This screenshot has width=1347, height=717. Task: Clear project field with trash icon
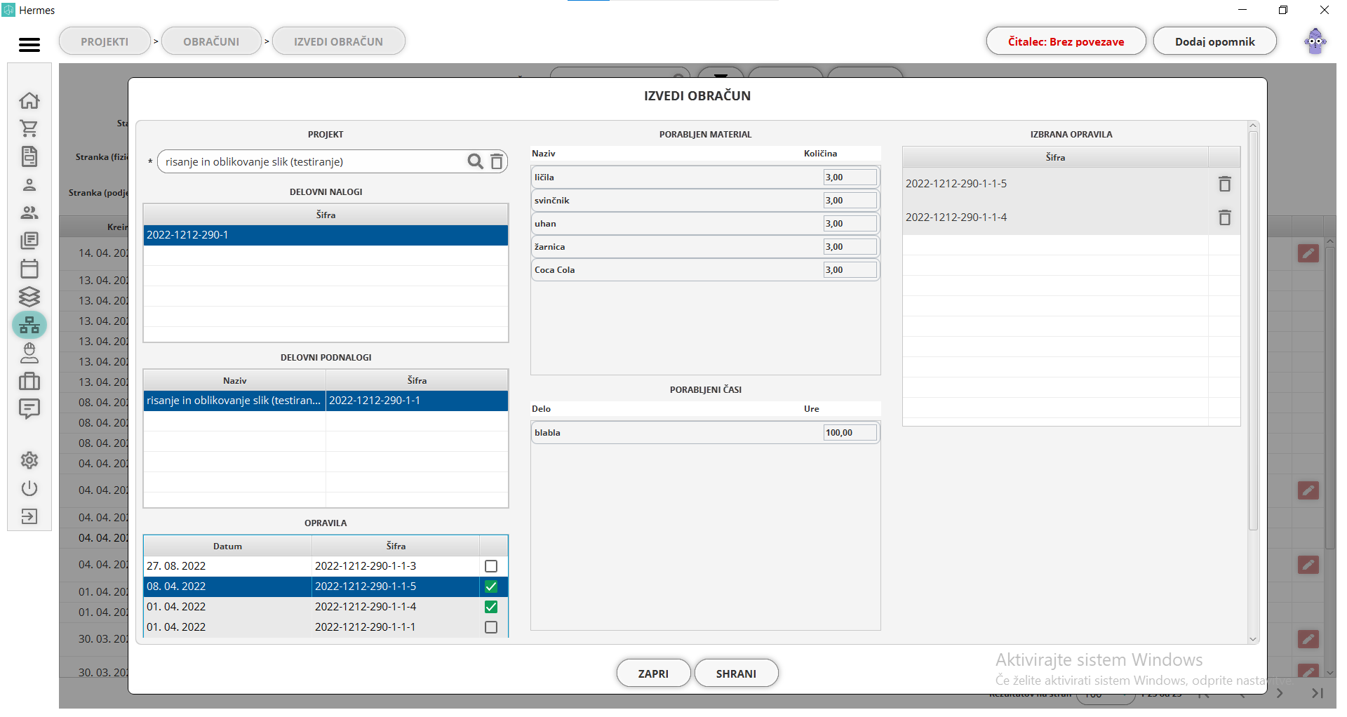coord(497,161)
